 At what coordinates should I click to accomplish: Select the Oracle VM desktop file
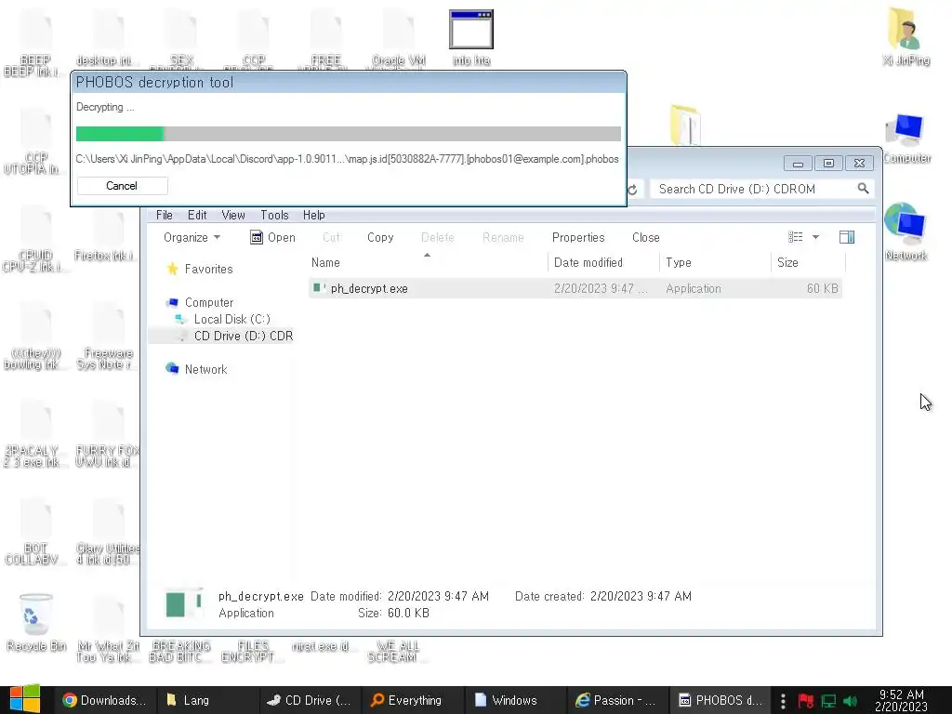pyautogui.click(x=398, y=39)
